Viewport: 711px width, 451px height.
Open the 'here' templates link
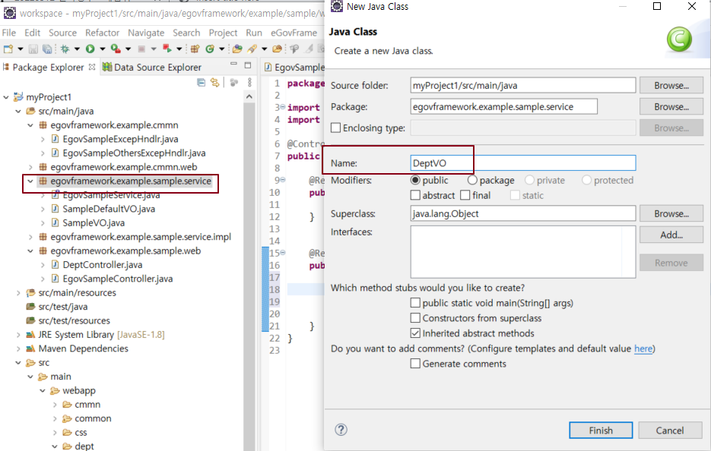click(643, 348)
